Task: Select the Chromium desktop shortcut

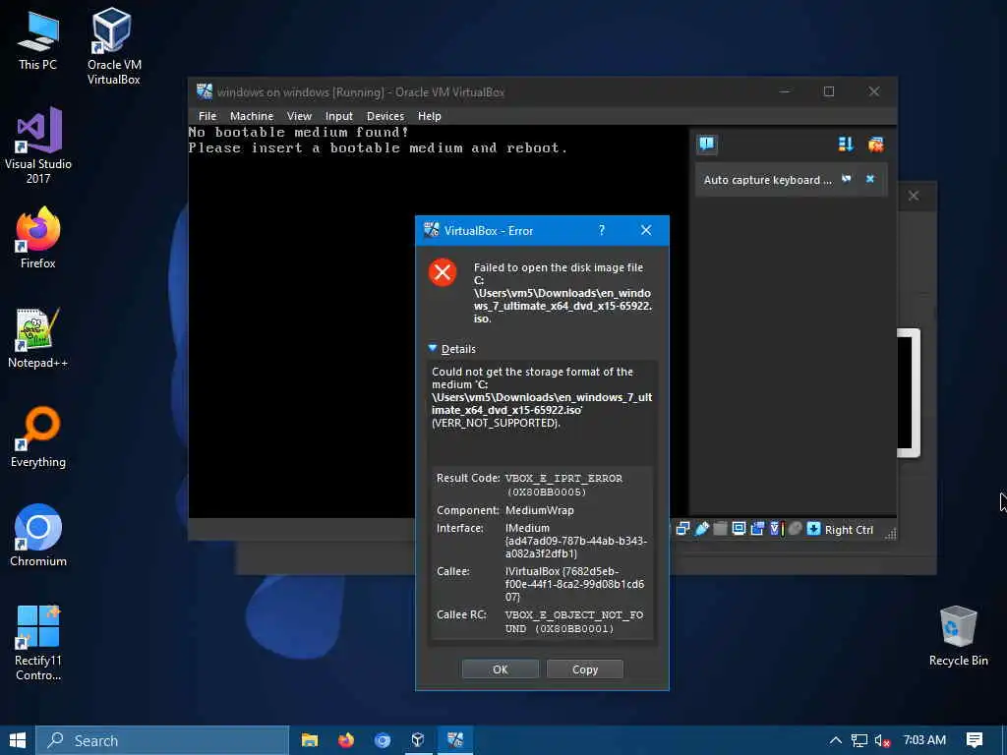Action: tap(38, 536)
